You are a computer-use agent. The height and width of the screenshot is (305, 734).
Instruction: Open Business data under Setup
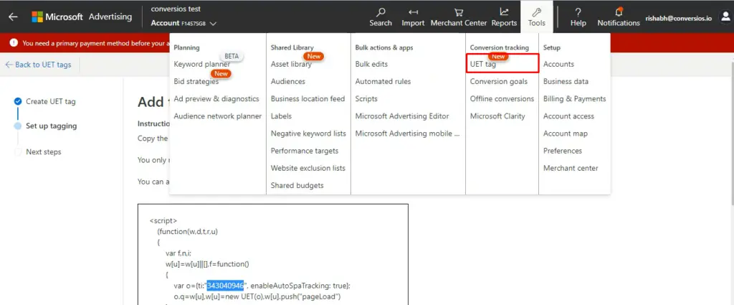[x=566, y=82]
